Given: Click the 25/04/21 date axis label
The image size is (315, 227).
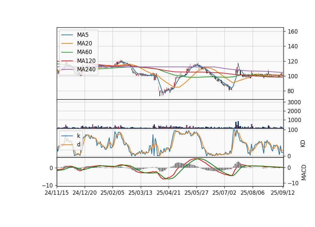Looking at the screenshot, I should [x=169, y=193].
